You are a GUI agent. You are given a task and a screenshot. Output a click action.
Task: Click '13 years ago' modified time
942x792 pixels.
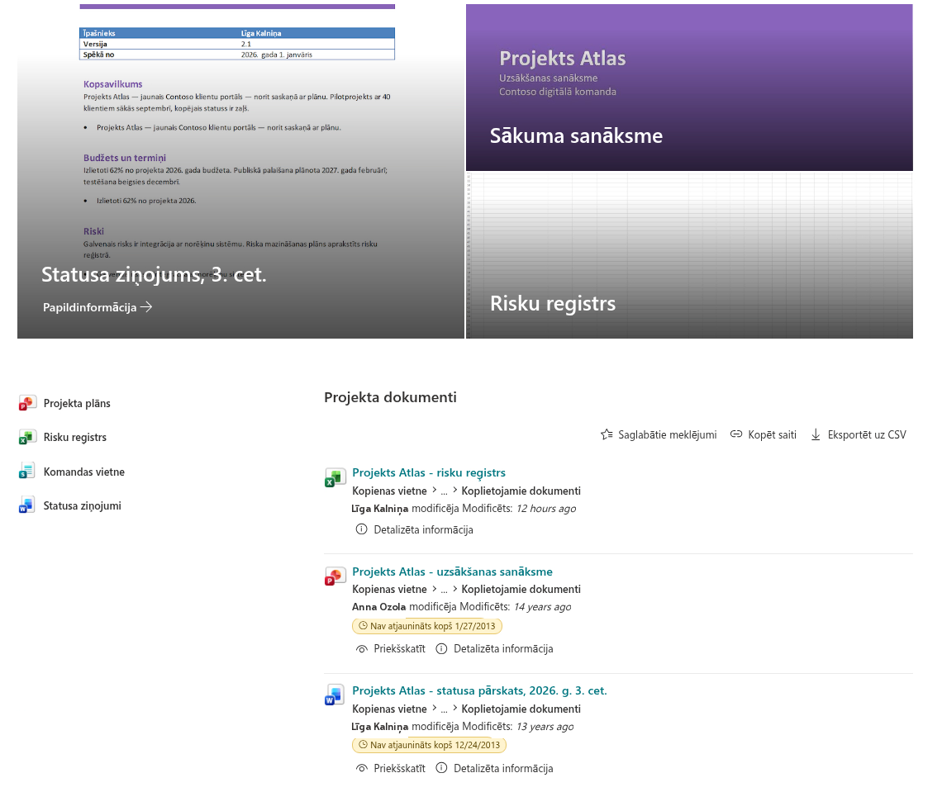pos(545,727)
